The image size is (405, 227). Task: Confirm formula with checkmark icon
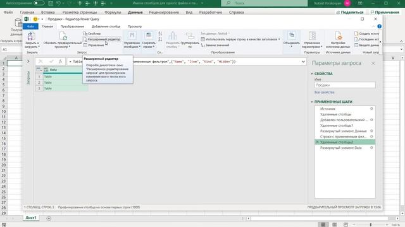pyautogui.click(x=51, y=62)
